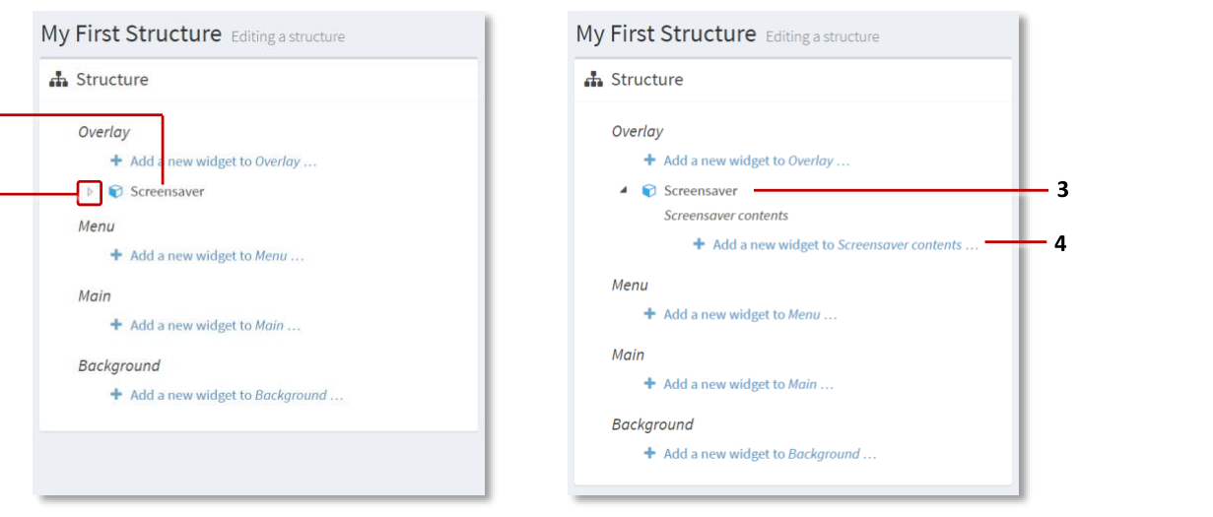Click Background plus icon in the expanded-Screensaver panel
This screenshot has width=1213, height=517.
[649, 454]
